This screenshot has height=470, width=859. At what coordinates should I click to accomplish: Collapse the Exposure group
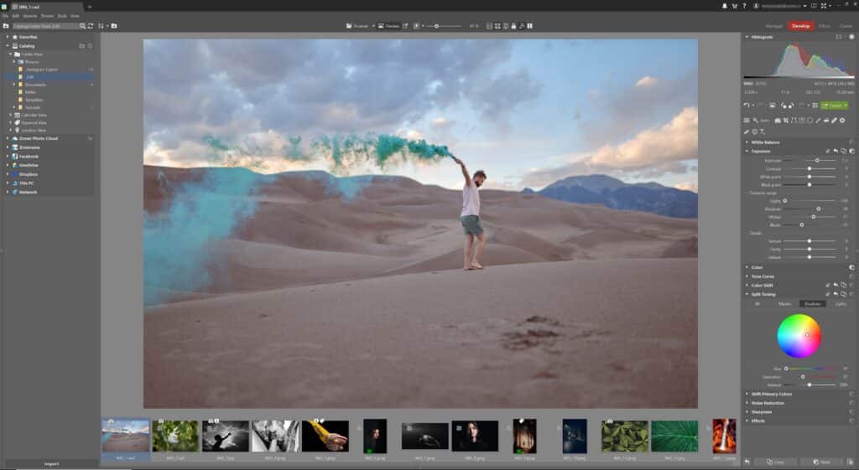point(747,151)
